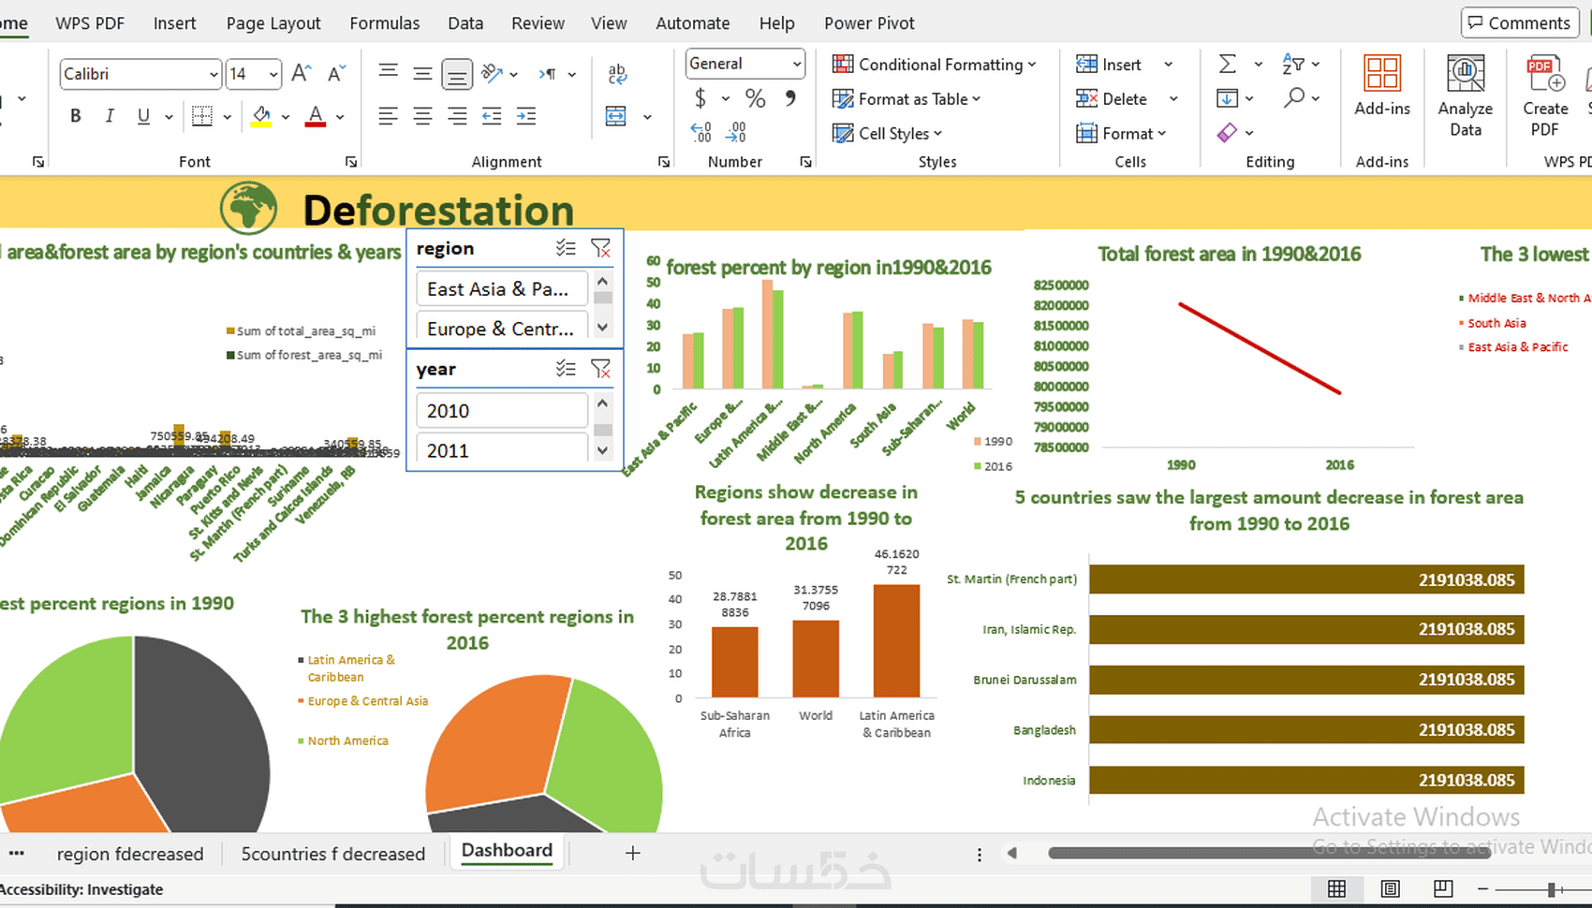Open the fill color swatch
This screenshot has width=1592, height=908.
pyautogui.click(x=261, y=116)
